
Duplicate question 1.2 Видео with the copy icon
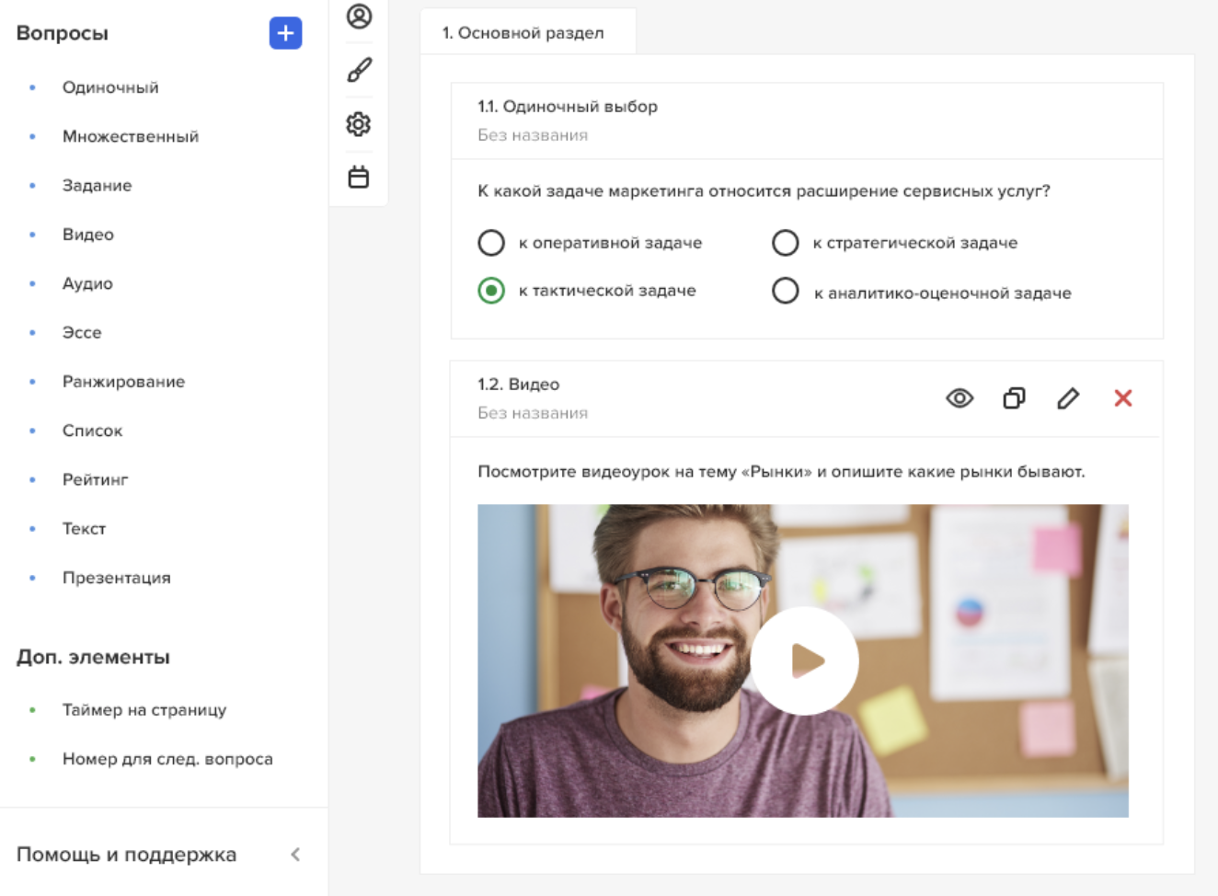1014,398
